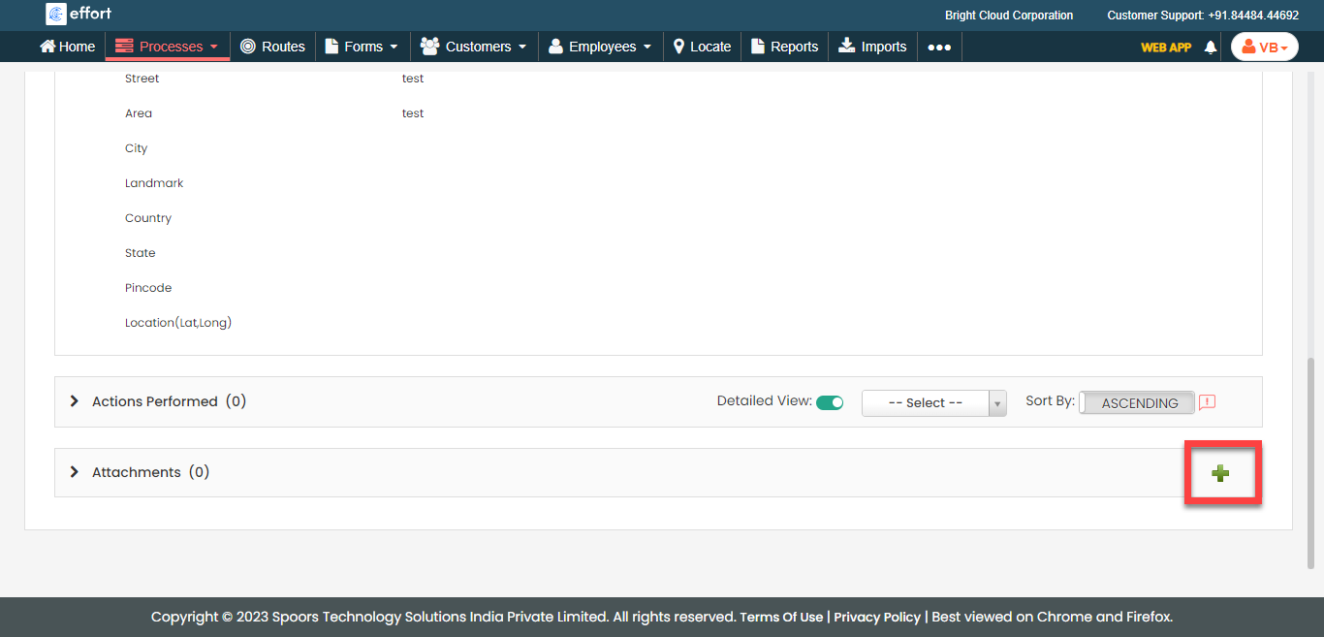
Task: Open the VB user profile dropdown
Action: tap(1264, 47)
